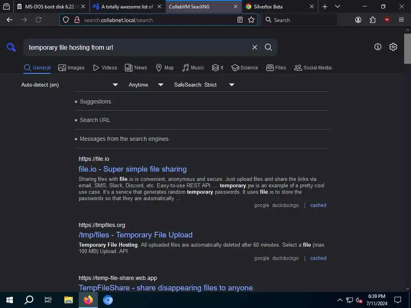Viewport: 411px width, 308px height.
Task: Open File Explorer from taskbar
Action: point(68,300)
